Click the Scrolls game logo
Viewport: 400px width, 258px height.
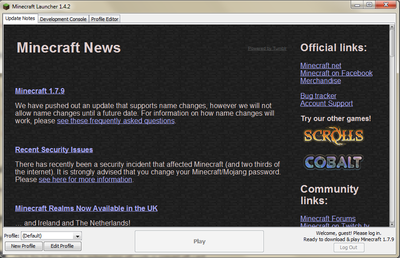[333, 135]
